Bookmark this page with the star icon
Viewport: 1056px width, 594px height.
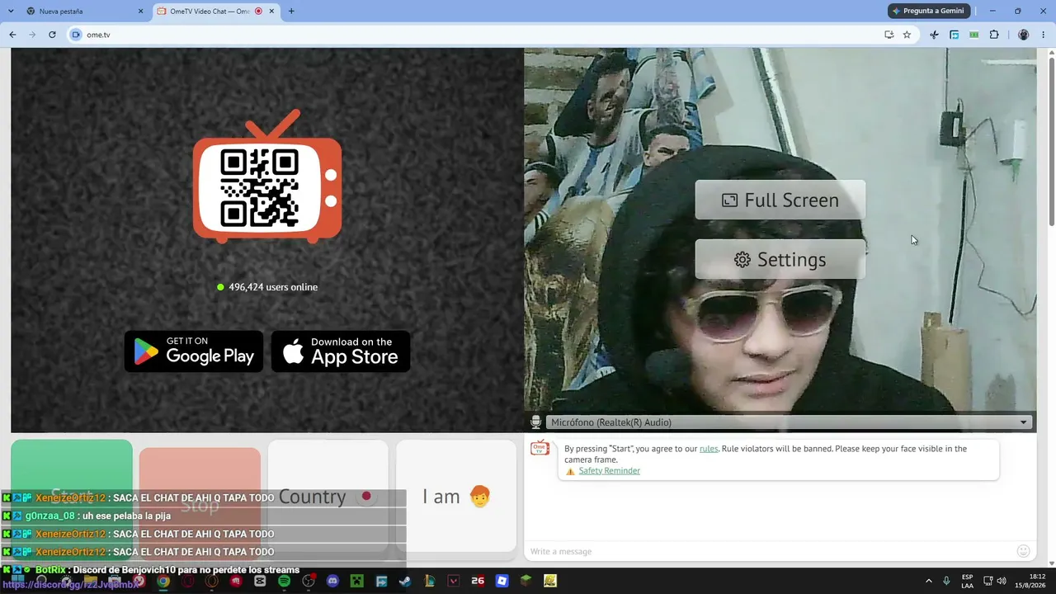pos(907,35)
